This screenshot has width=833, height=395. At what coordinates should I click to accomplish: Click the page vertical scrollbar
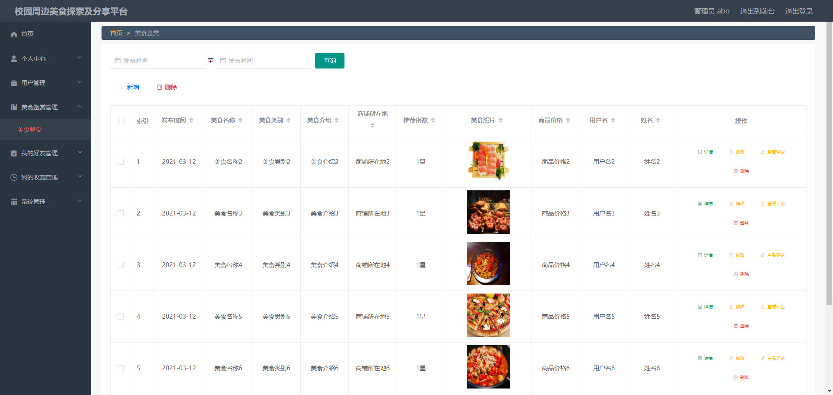829,163
